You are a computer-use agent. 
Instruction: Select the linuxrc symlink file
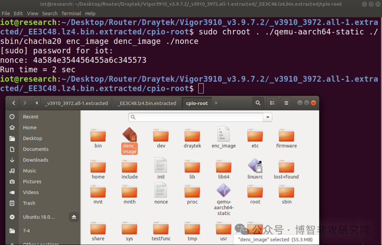(x=255, y=165)
